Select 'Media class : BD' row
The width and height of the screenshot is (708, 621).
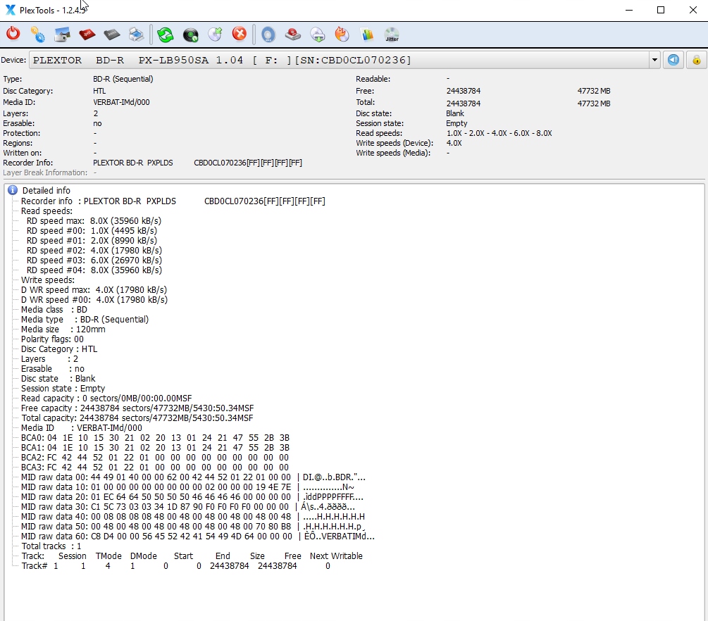point(54,310)
